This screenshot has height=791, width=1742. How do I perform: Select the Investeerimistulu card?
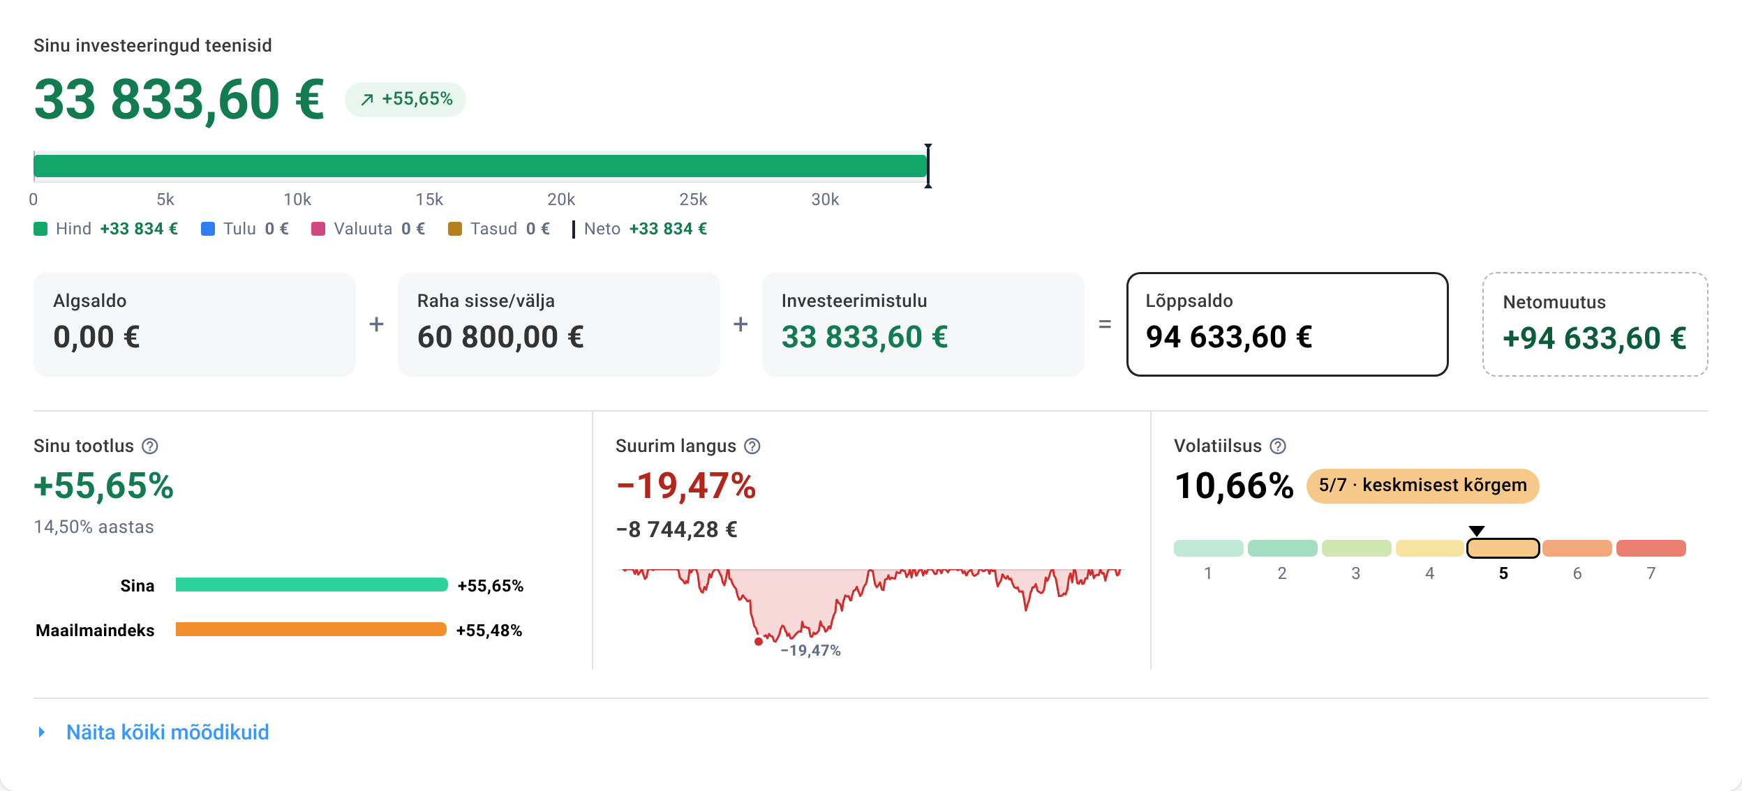point(923,324)
